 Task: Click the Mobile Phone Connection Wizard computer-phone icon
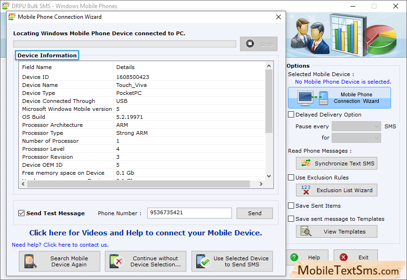click(x=313, y=98)
